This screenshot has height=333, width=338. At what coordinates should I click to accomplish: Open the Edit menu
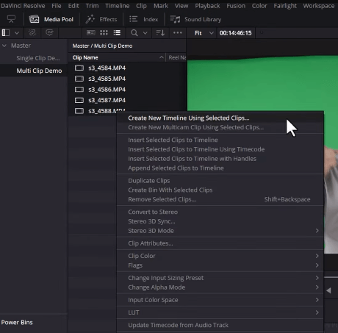pos(73,6)
